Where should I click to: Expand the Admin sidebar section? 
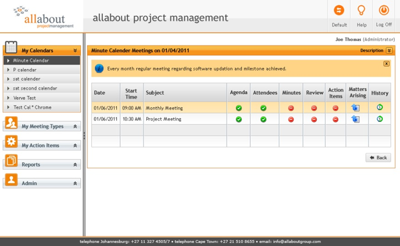75,183
